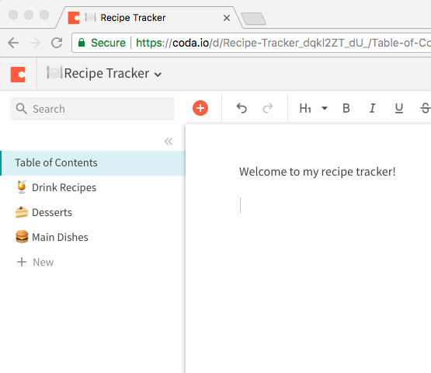Click the plate icon beside the document title

(x=54, y=72)
